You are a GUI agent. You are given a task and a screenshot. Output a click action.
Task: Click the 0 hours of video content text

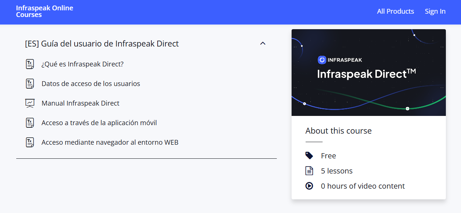pos(363,186)
